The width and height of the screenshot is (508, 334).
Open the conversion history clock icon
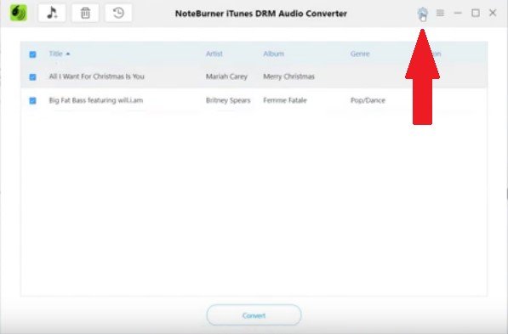click(x=118, y=13)
